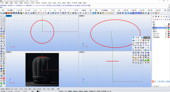This screenshot has height=92, width=170.
Task: Open the Right viewport title dropdown arrow
Action: tap(84, 52)
